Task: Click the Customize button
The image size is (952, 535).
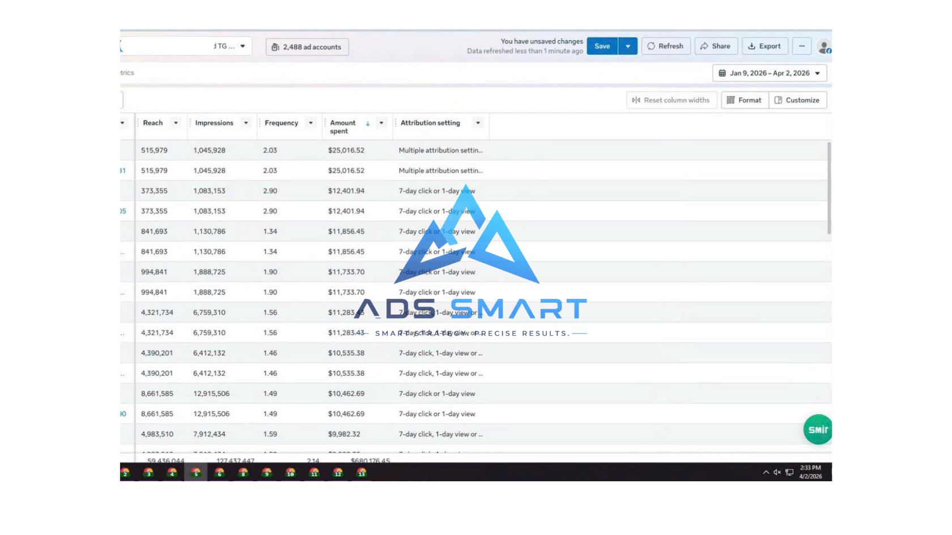Action: (x=797, y=100)
